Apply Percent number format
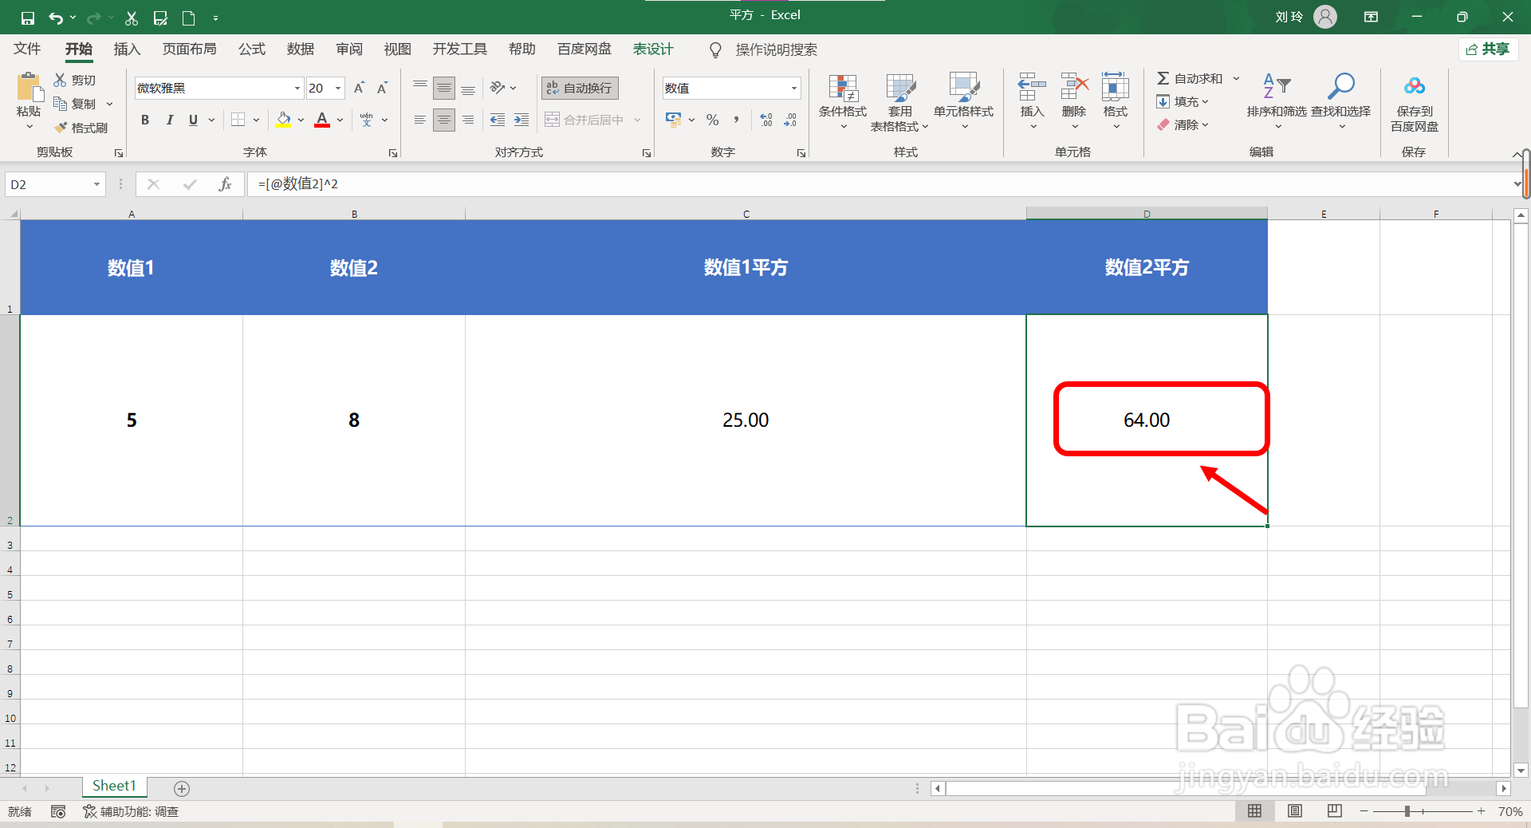The height and width of the screenshot is (828, 1531). [712, 120]
